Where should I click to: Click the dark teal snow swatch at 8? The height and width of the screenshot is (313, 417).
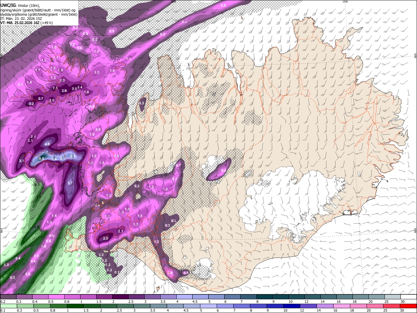pos(264,297)
